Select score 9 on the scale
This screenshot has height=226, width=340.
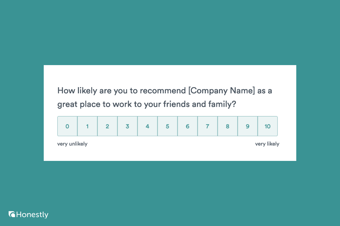[x=248, y=126]
